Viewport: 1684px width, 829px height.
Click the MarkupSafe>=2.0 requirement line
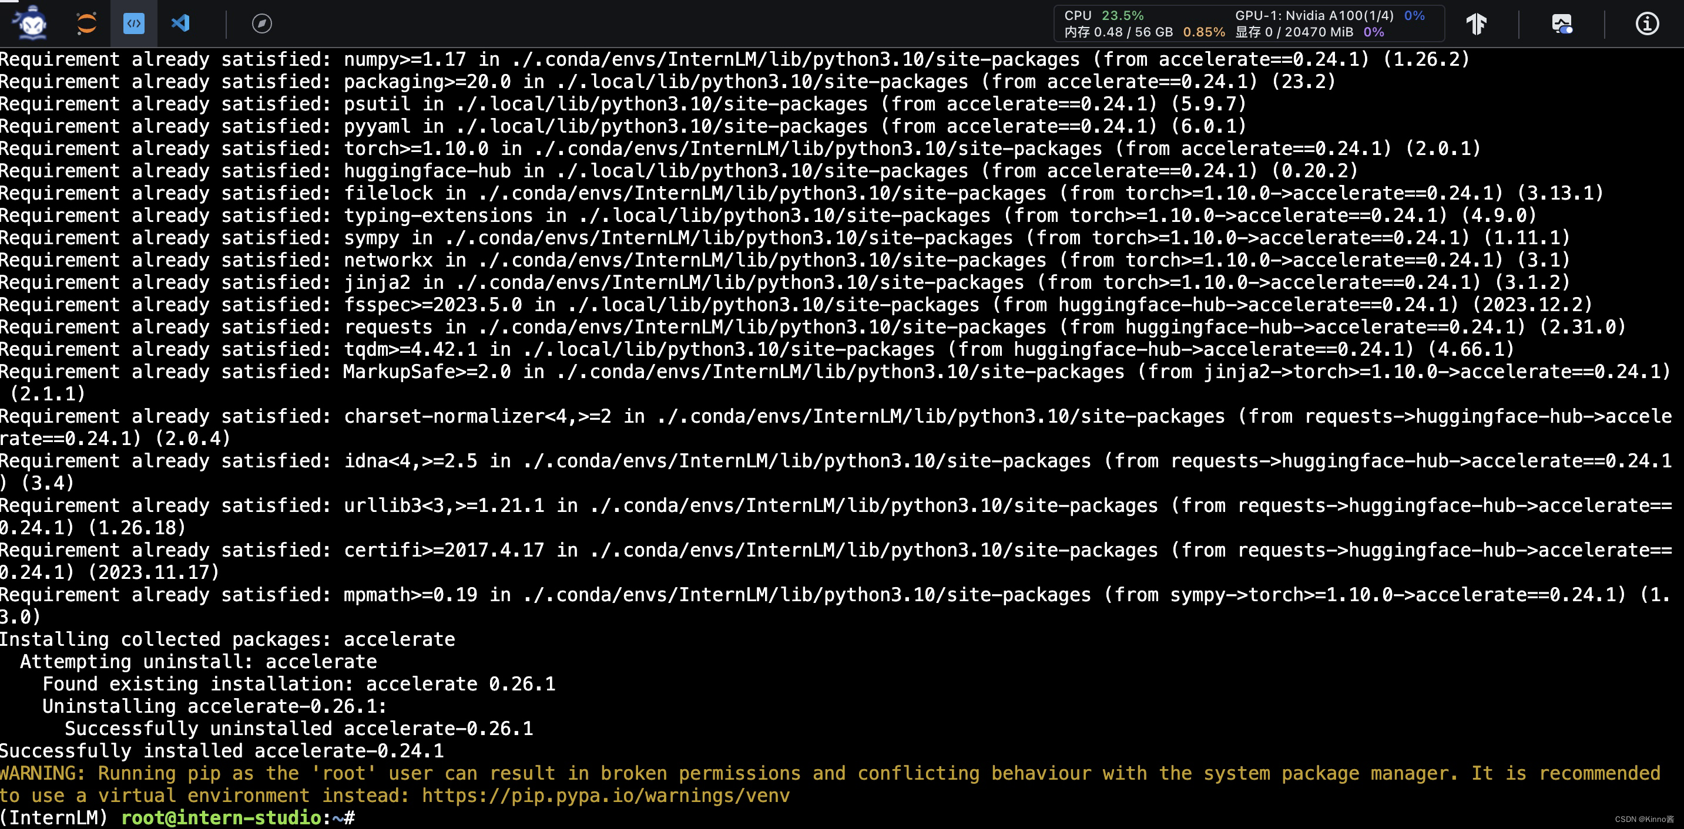836,383
